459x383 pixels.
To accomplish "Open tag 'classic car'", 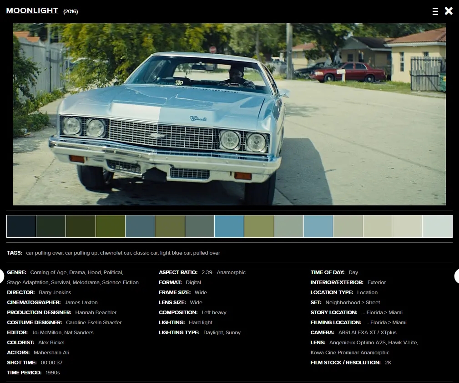I will click(145, 253).
